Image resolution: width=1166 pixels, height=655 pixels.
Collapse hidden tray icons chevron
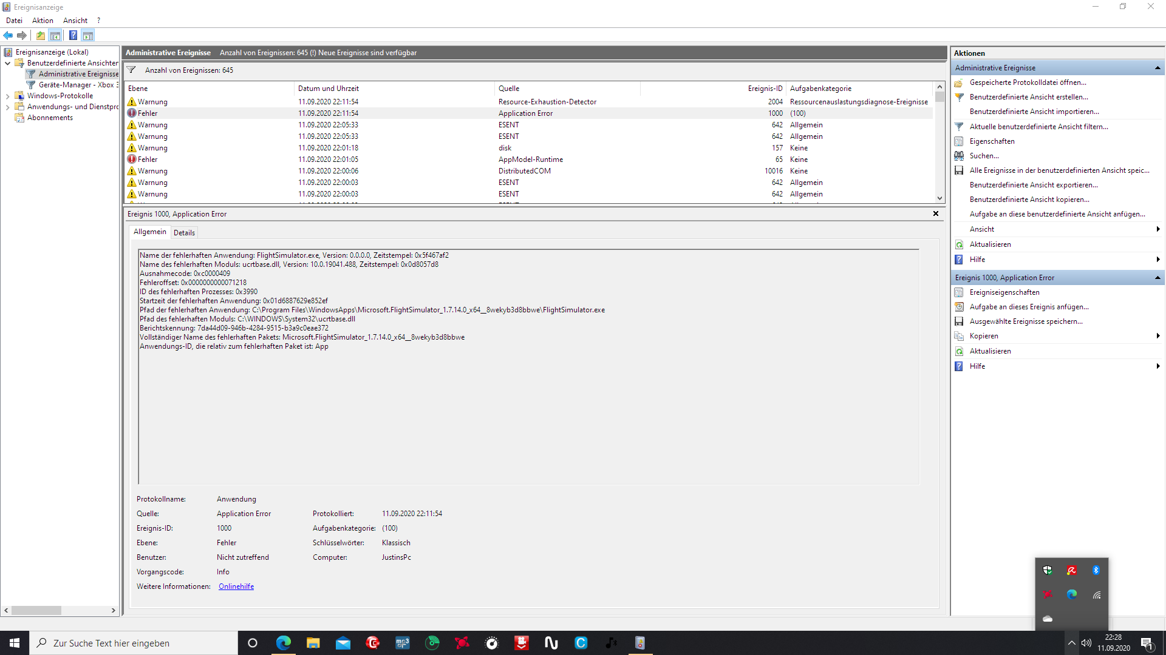click(1071, 643)
